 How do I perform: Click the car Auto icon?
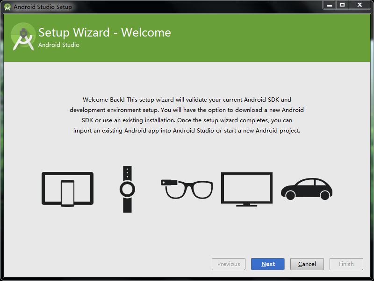tap(307, 189)
